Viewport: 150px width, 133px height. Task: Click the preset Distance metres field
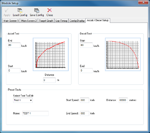pos(123,100)
